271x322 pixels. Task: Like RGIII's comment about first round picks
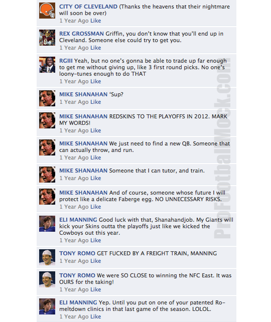(95, 81)
